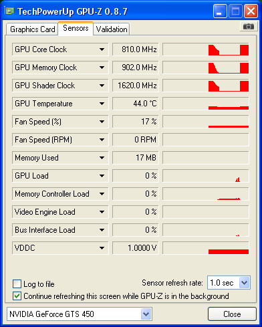Minimize the GPU-Z window
Viewport: 262px width, 327px height.
(x=220, y=11)
